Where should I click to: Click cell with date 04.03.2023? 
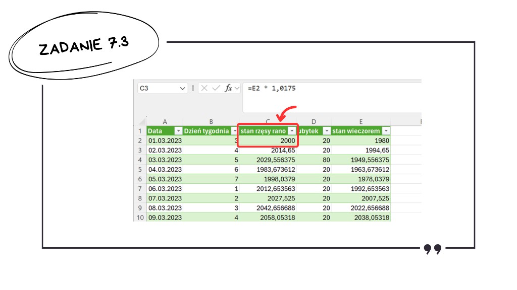point(165,169)
